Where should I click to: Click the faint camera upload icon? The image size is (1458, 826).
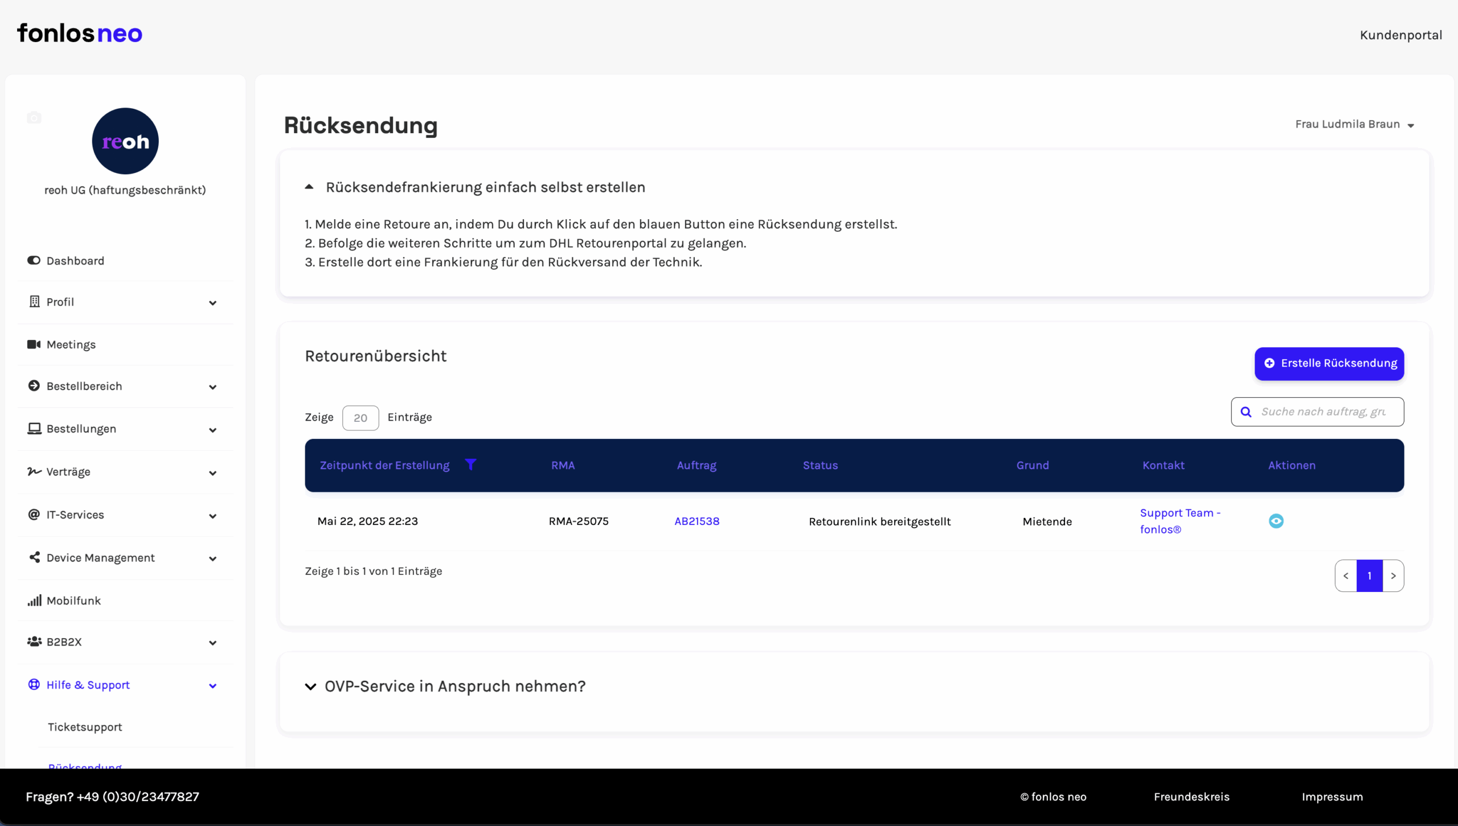click(34, 117)
